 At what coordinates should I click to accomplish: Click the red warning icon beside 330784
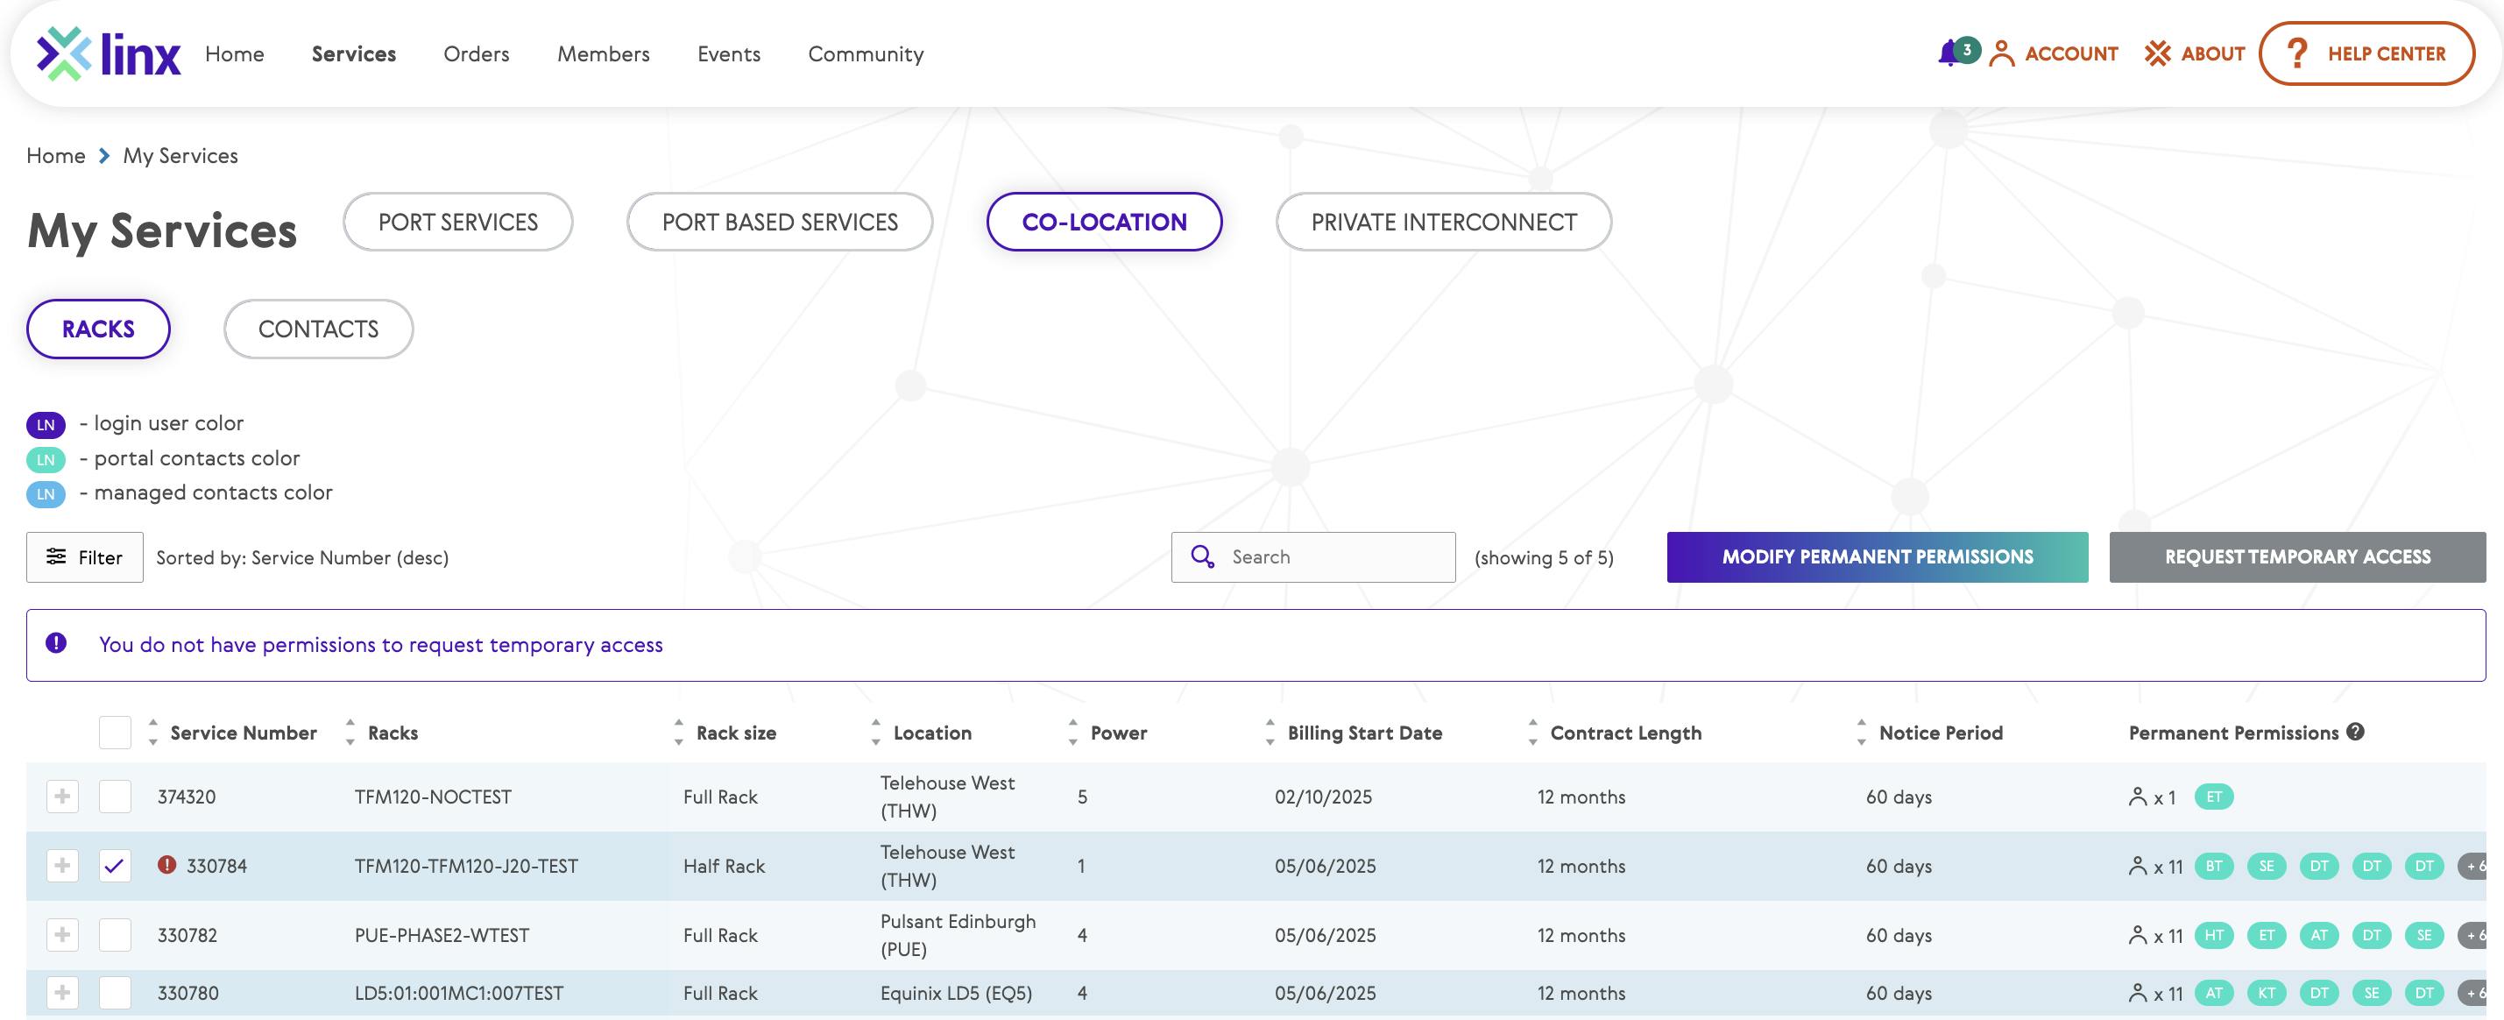point(167,864)
